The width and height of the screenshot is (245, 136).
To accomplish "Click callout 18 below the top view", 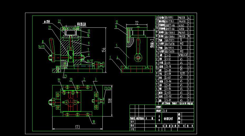I will click(x=93, y=122).
